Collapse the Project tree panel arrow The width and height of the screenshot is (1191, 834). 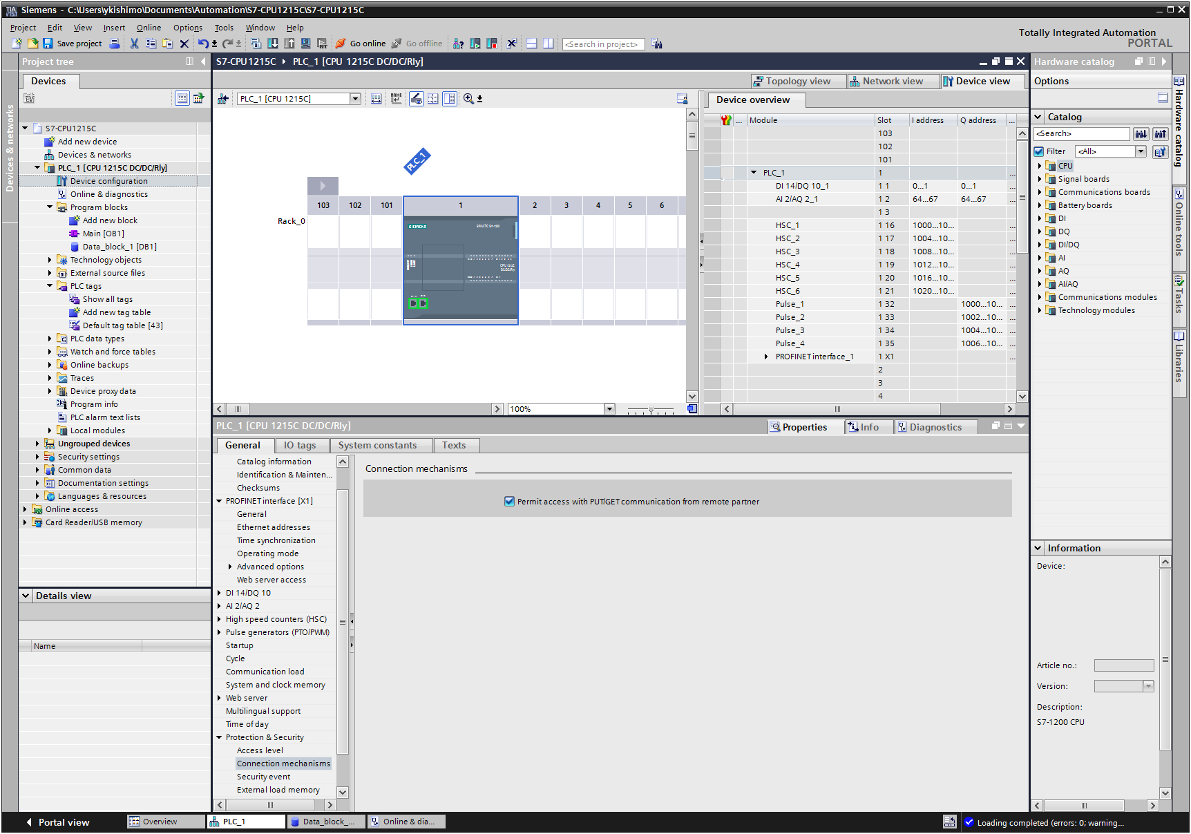(203, 61)
